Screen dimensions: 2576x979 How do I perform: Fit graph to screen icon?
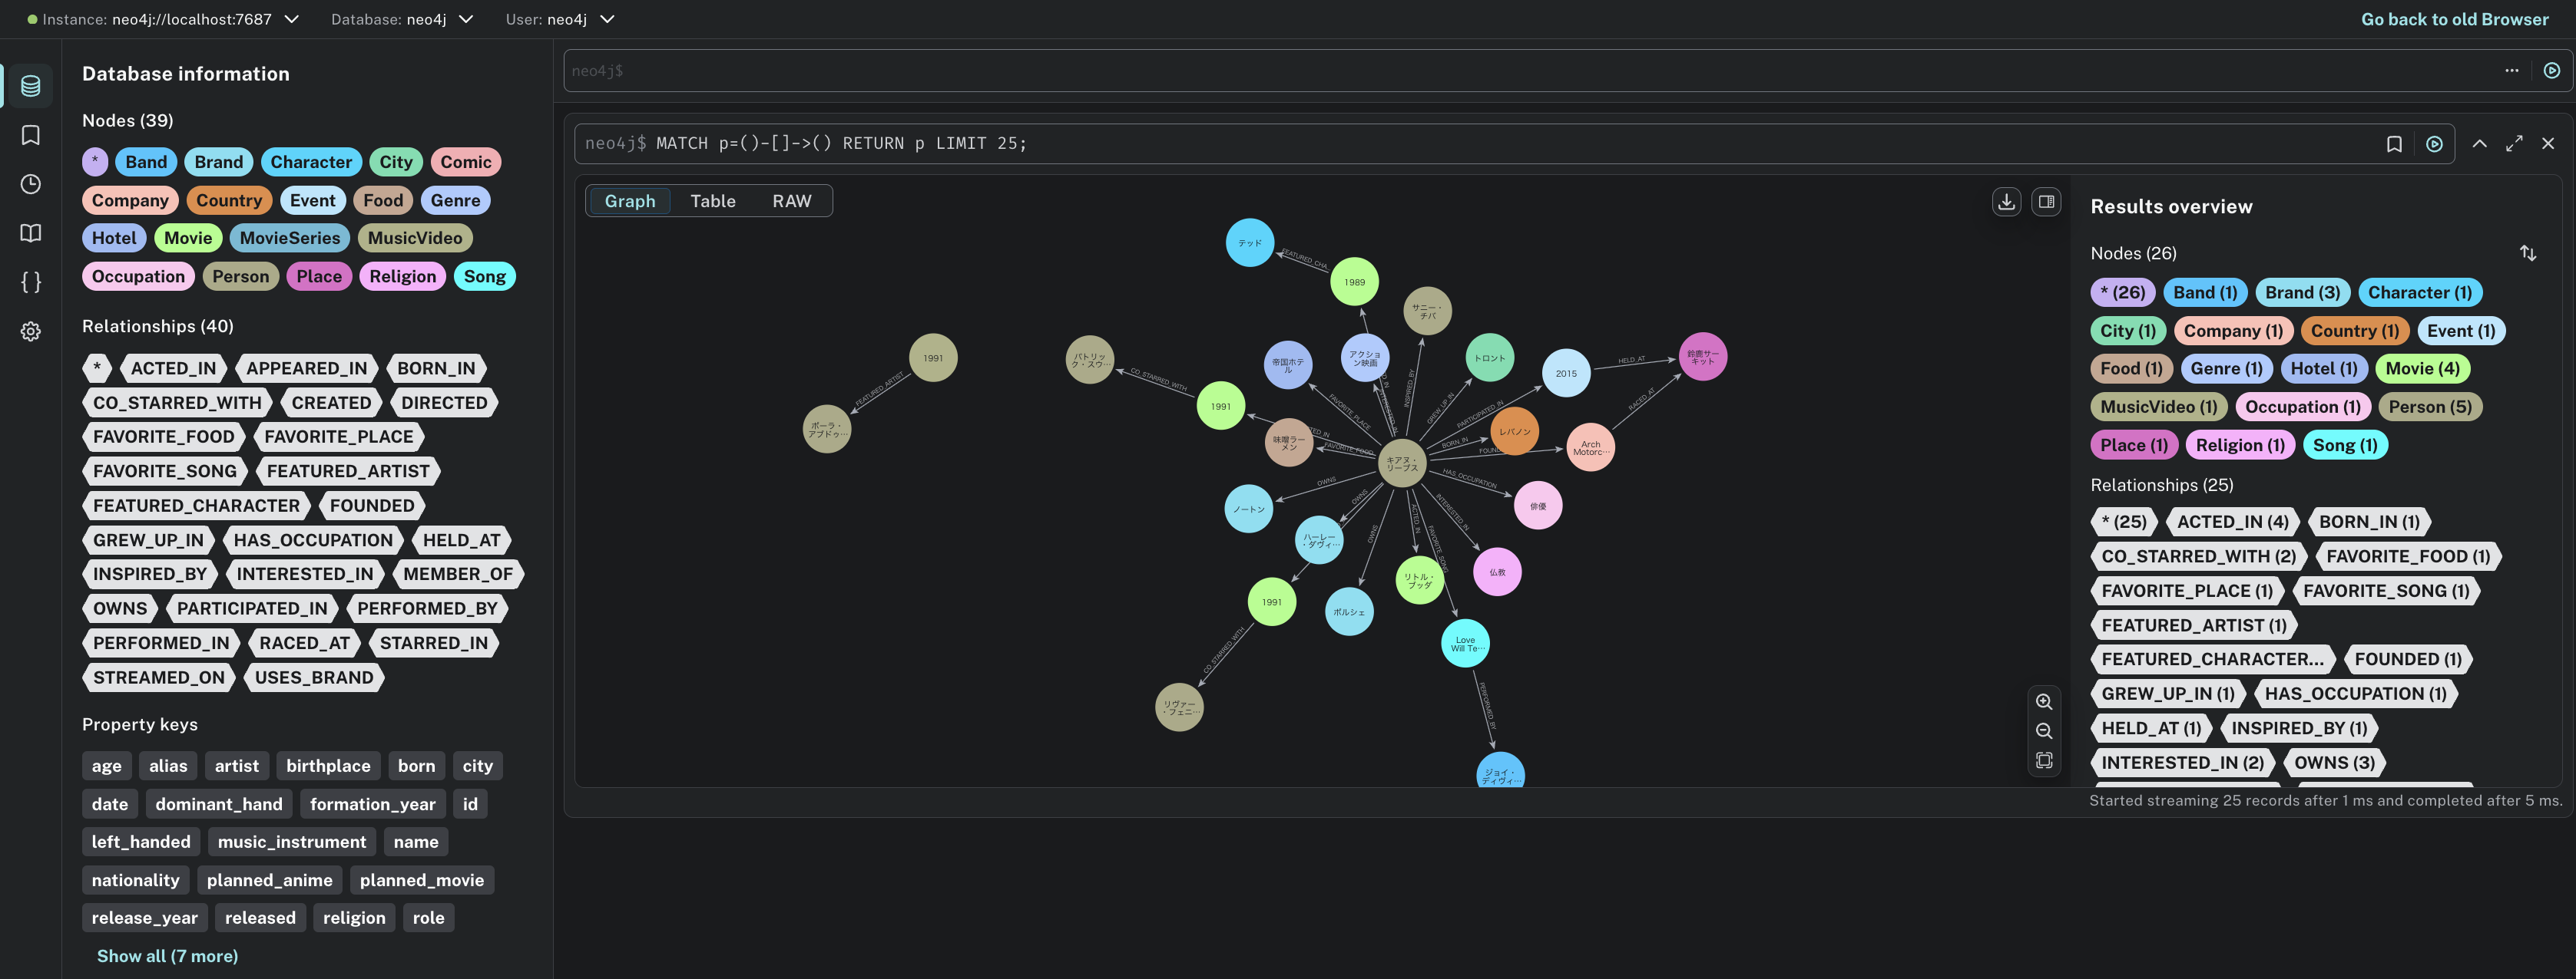pyautogui.click(x=2044, y=760)
